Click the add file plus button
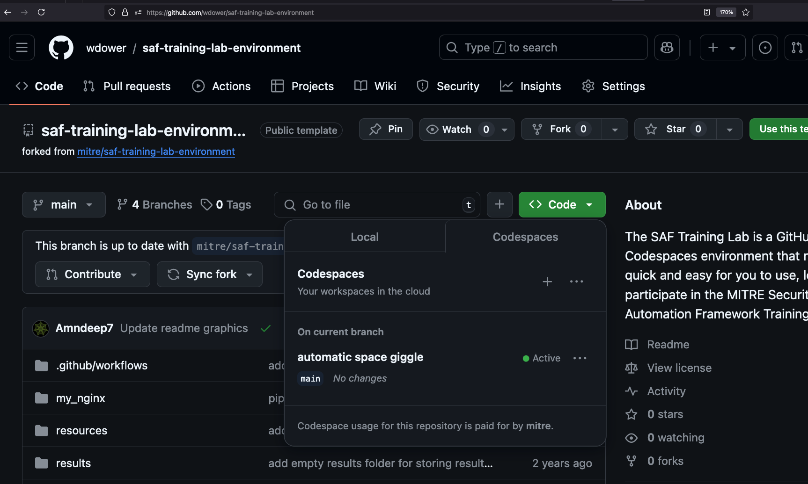This screenshot has width=808, height=484. [x=499, y=205]
